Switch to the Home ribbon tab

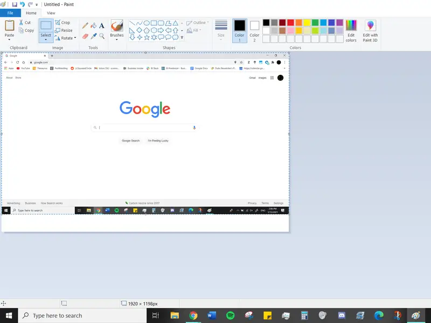(x=31, y=13)
